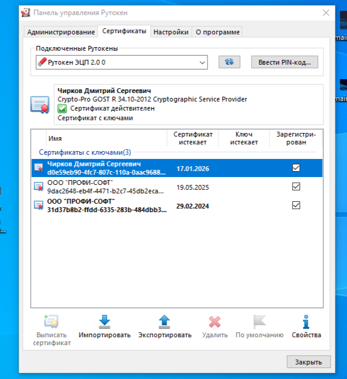Click the Ввести PIN-код... button

pyautogui.click(x=284, y=62)
